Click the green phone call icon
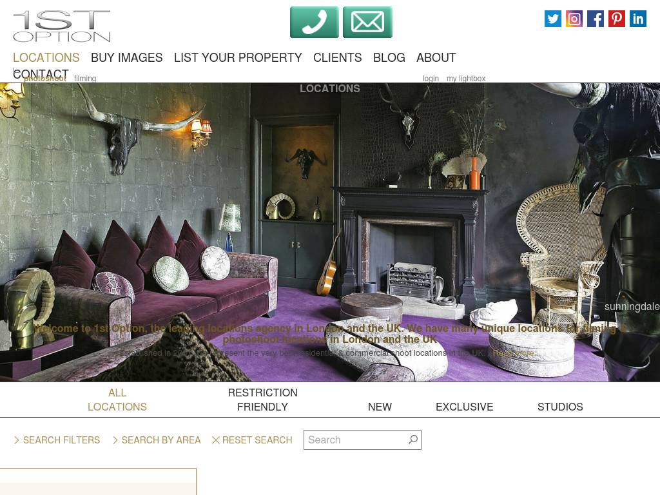This screenshot has height=495, width=660. (x=314, y=23)
